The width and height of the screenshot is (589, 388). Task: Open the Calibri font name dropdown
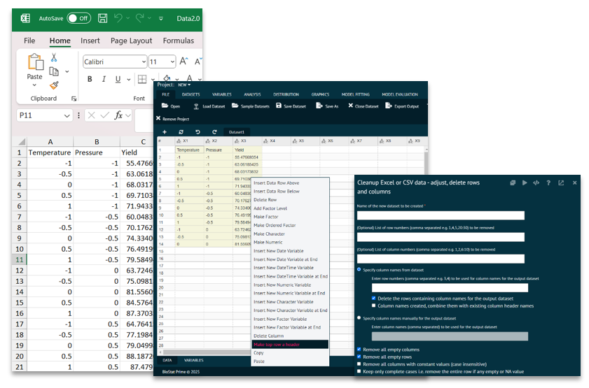tap(143, 62)
